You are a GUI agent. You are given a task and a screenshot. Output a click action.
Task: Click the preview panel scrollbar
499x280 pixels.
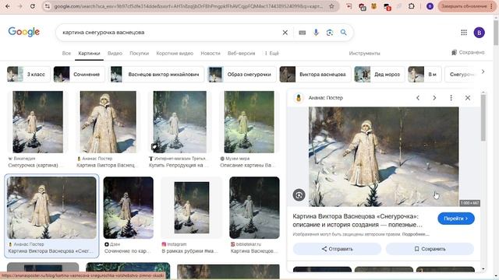coord(483,117)
